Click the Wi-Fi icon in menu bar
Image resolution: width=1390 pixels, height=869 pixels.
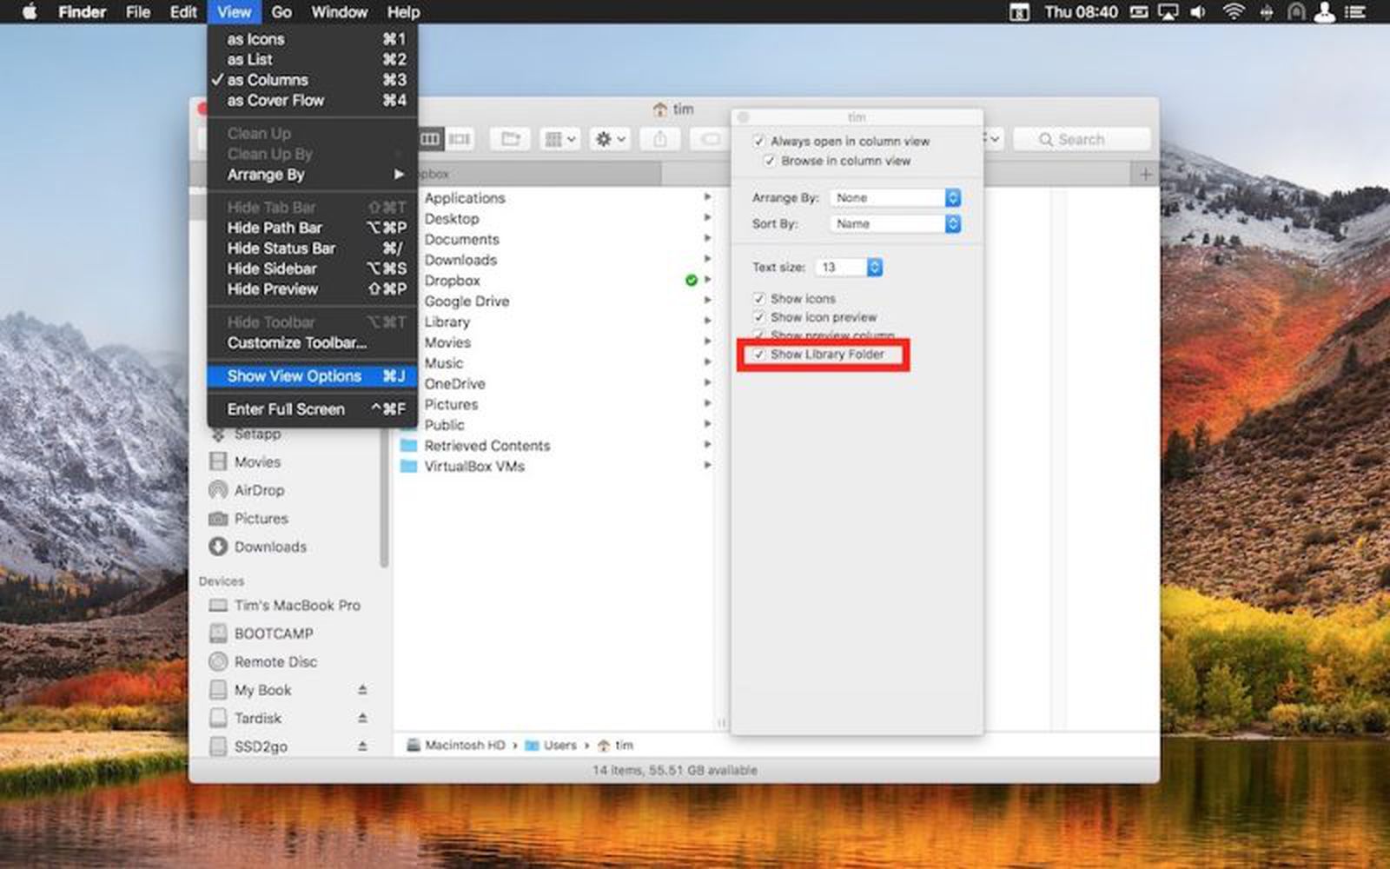[x=1234, y=12]
